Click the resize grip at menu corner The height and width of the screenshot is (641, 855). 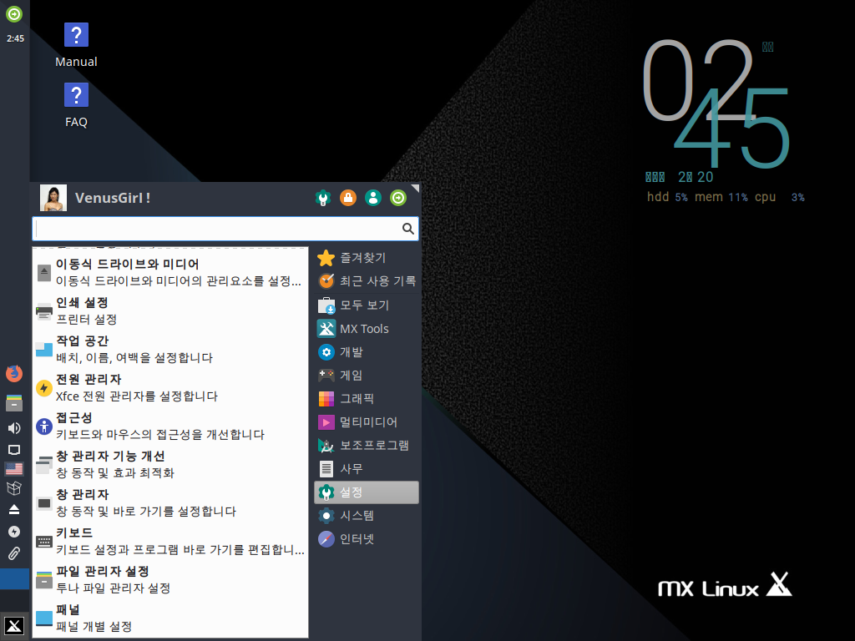[416, 188]
